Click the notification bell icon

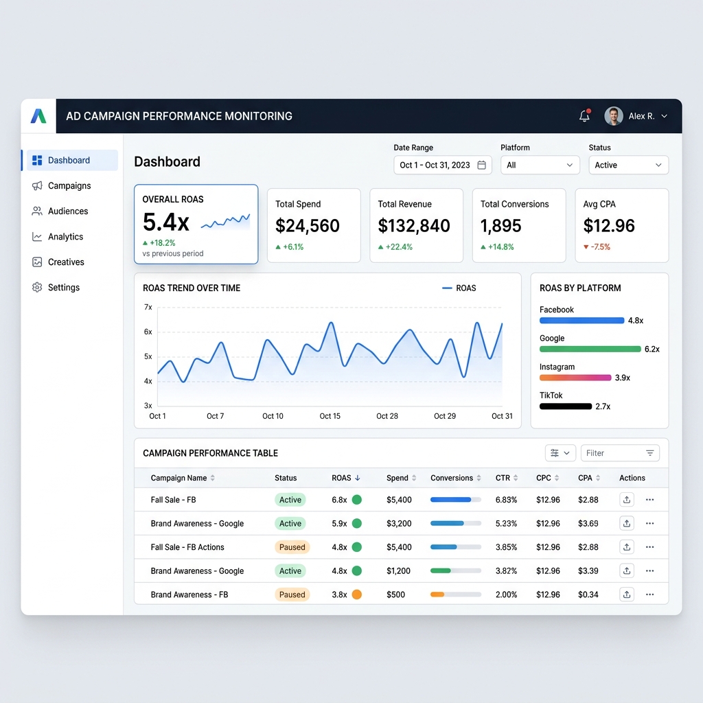click(x=584, y=116)
